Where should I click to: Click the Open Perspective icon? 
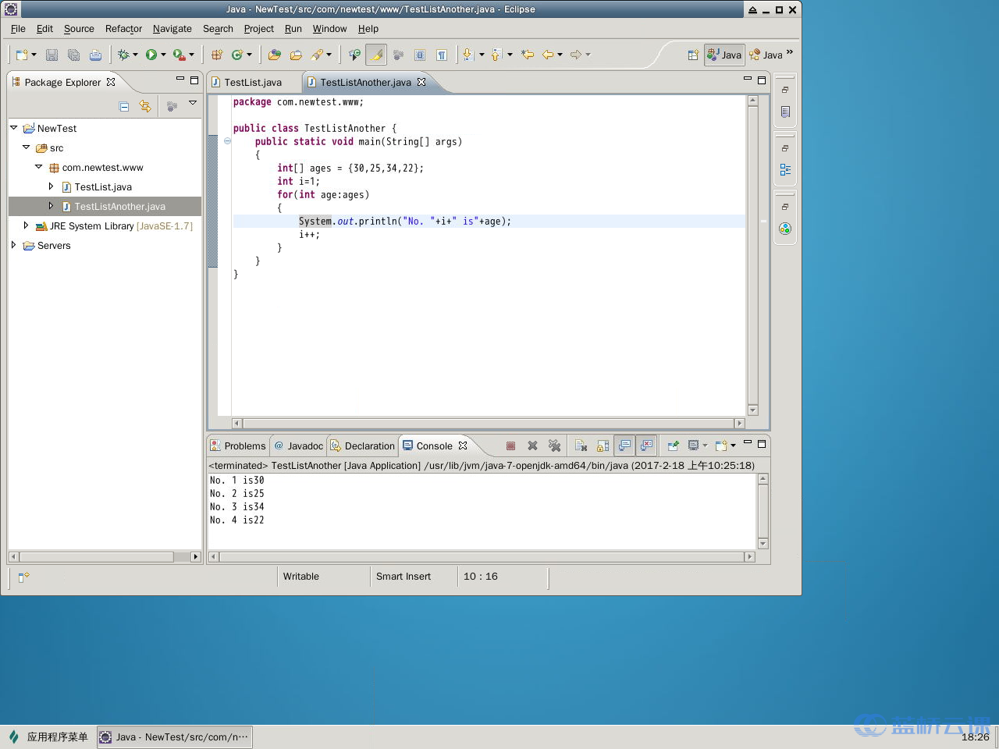693,55
